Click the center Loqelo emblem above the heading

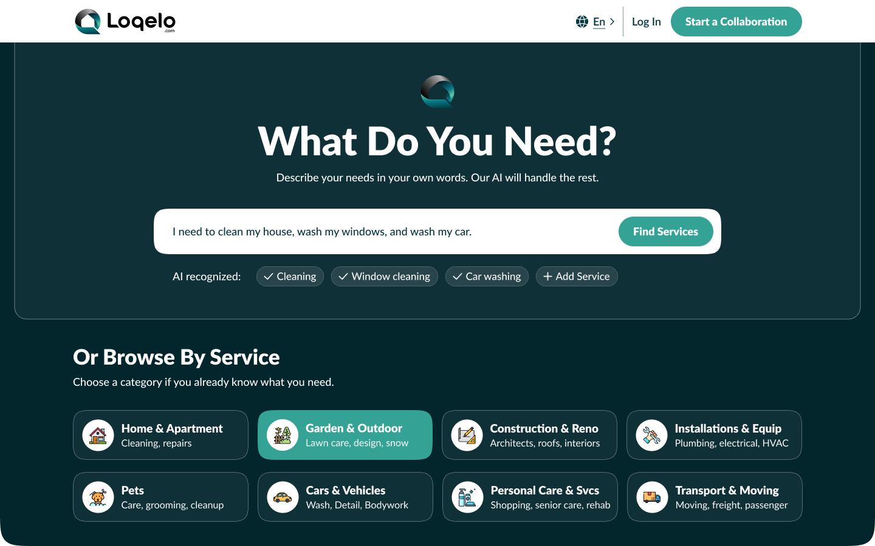[x=437, y=92]
